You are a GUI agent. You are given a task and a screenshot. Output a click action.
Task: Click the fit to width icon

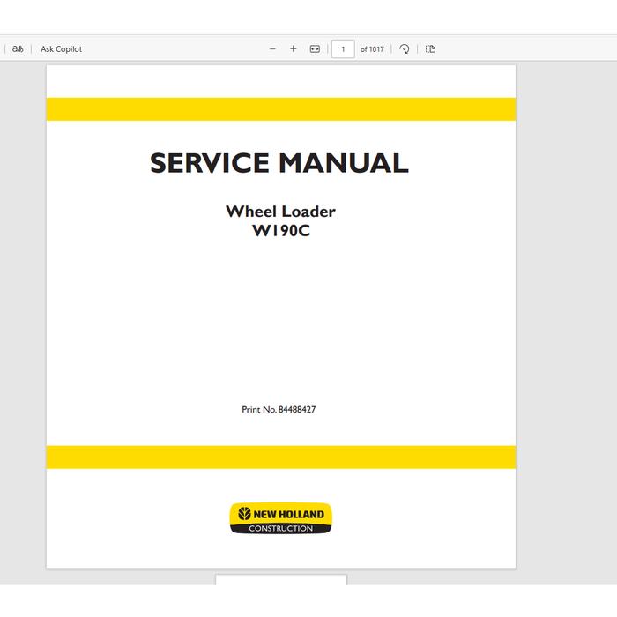click(315, 49)
